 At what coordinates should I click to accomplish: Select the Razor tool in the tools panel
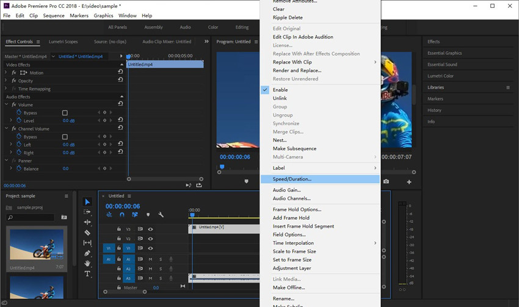click(87, 233)
